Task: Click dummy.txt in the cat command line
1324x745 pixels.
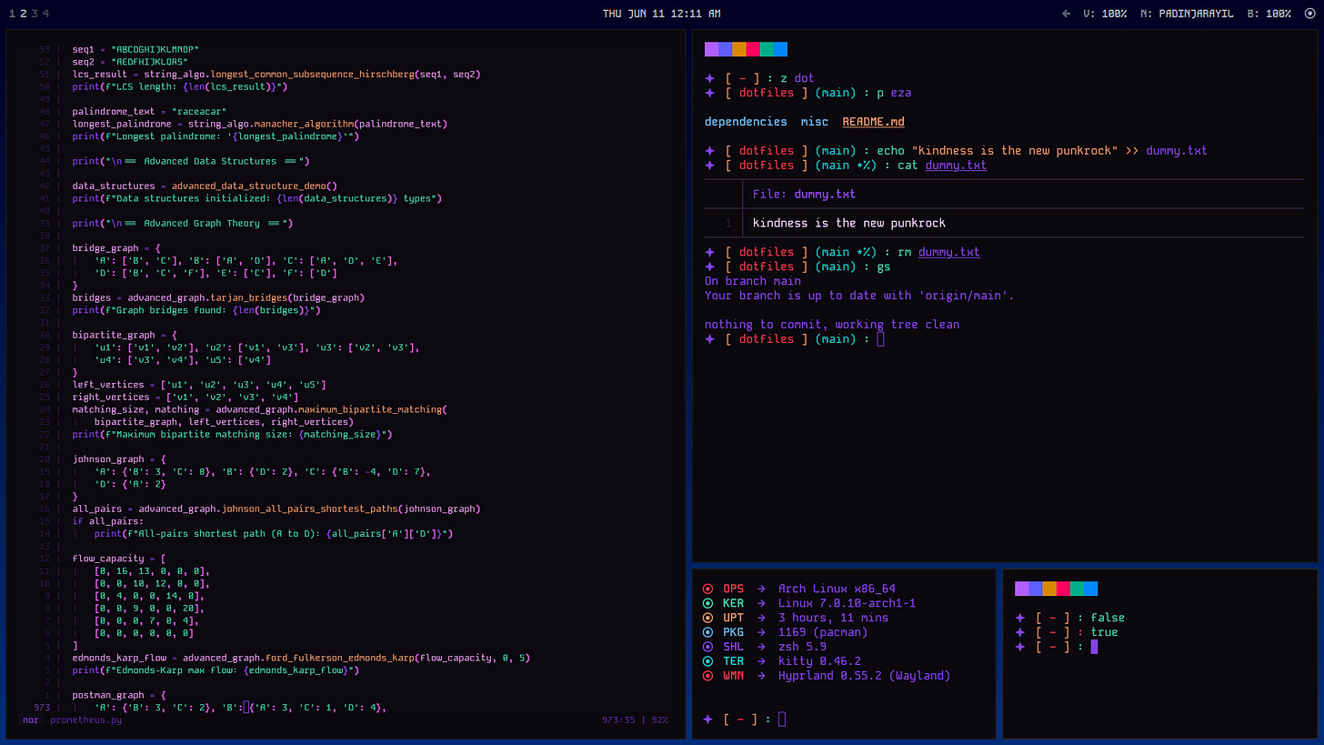Action: [956, 166]
